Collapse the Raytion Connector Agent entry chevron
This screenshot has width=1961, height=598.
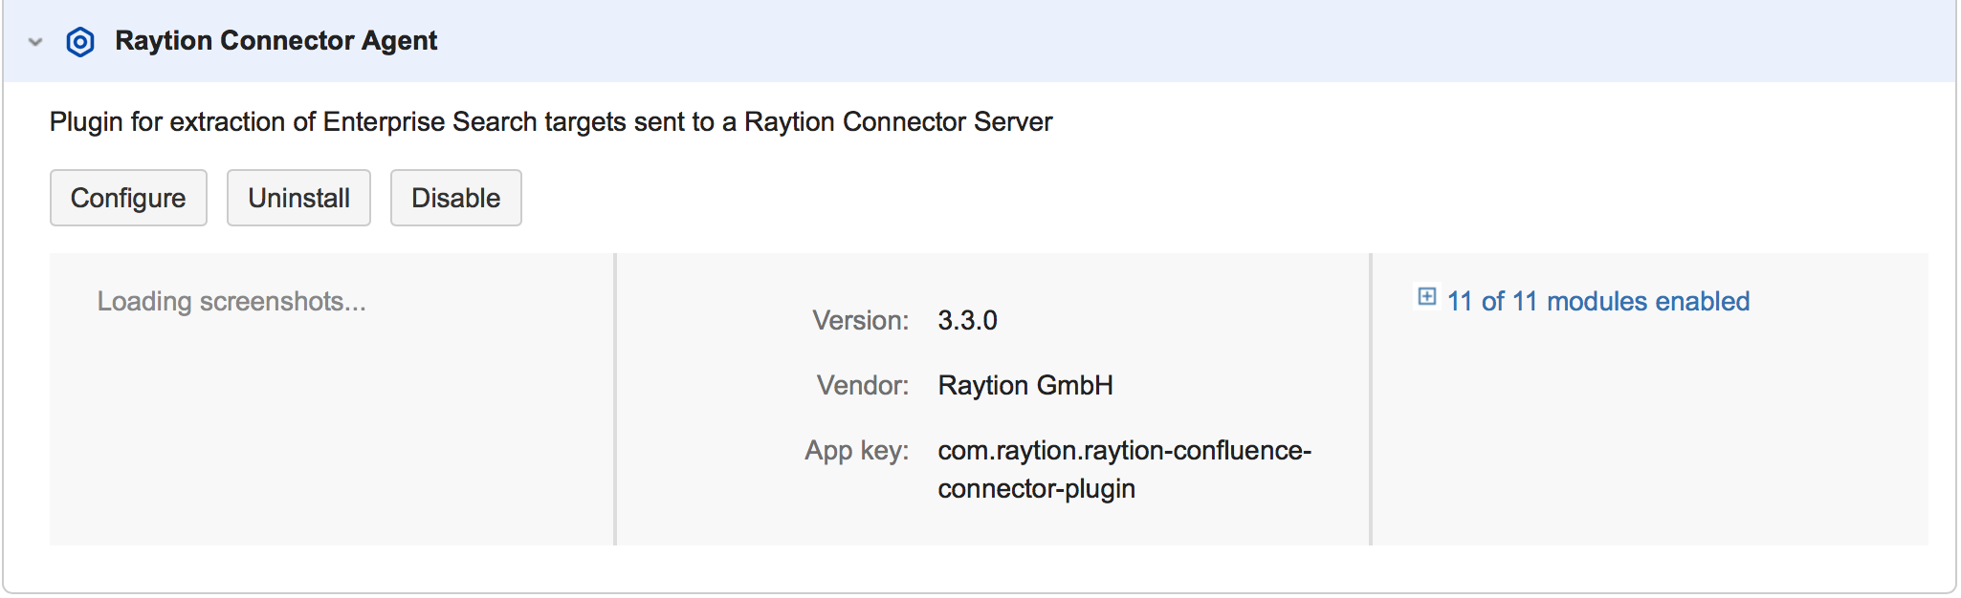(35, 42)
